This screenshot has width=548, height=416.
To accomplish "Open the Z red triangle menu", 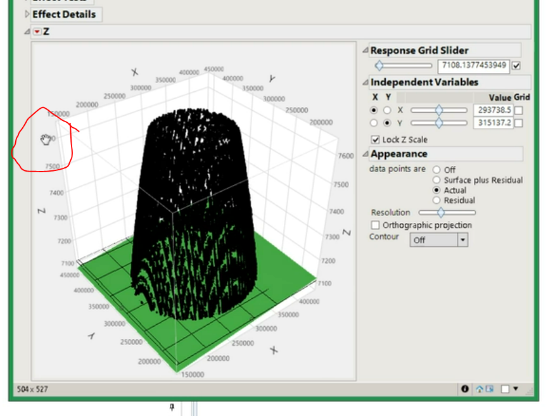I will 37,32.
